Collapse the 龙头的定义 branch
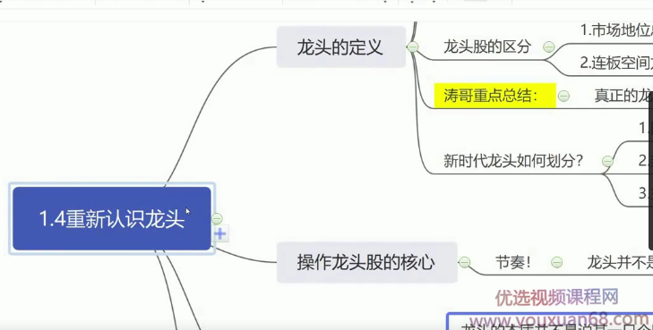653x330 pixels. (x=413, y=47)
